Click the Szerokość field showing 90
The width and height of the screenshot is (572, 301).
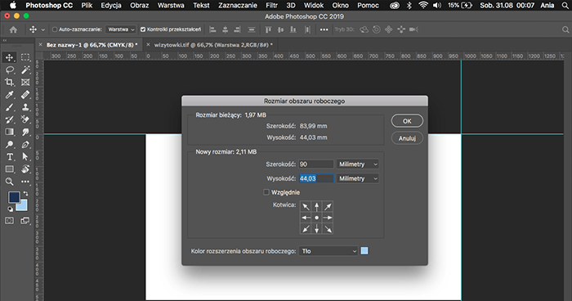316,164
